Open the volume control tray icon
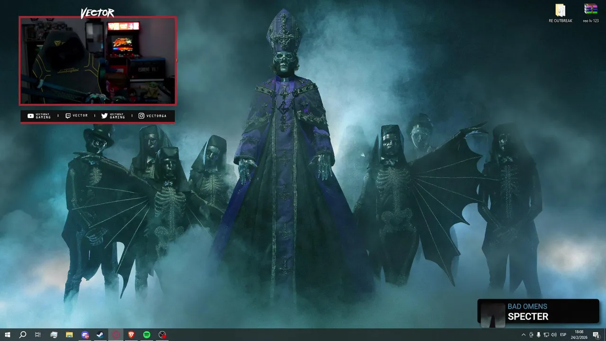Screen dimensions: 606x341 553,335
